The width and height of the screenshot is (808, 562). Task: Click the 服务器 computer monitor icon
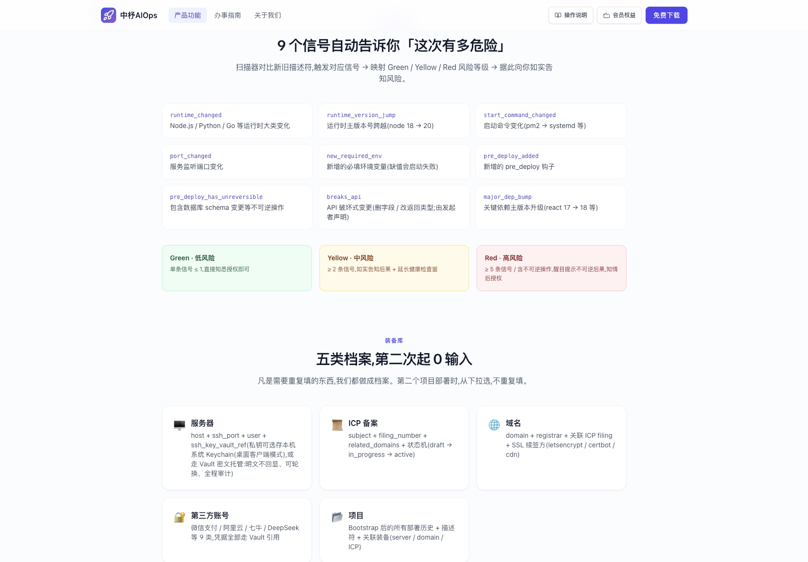pyautogui.click(x=180, y=425)
